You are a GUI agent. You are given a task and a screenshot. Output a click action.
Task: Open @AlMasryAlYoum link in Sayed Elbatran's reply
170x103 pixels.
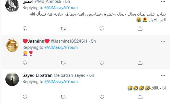coord(61,82)
